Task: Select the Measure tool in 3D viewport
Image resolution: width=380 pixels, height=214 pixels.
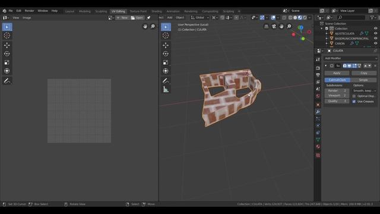Action: pyautogui.click(x=166, y=90)
